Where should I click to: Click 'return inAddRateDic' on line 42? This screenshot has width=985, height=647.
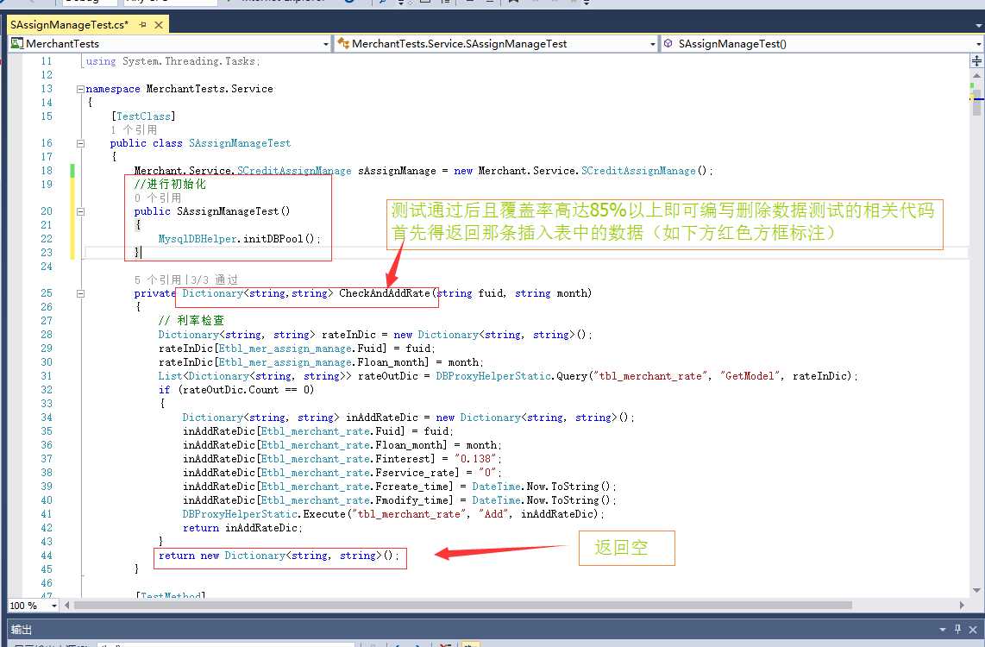pyautogui.click(x=242, y=528)
